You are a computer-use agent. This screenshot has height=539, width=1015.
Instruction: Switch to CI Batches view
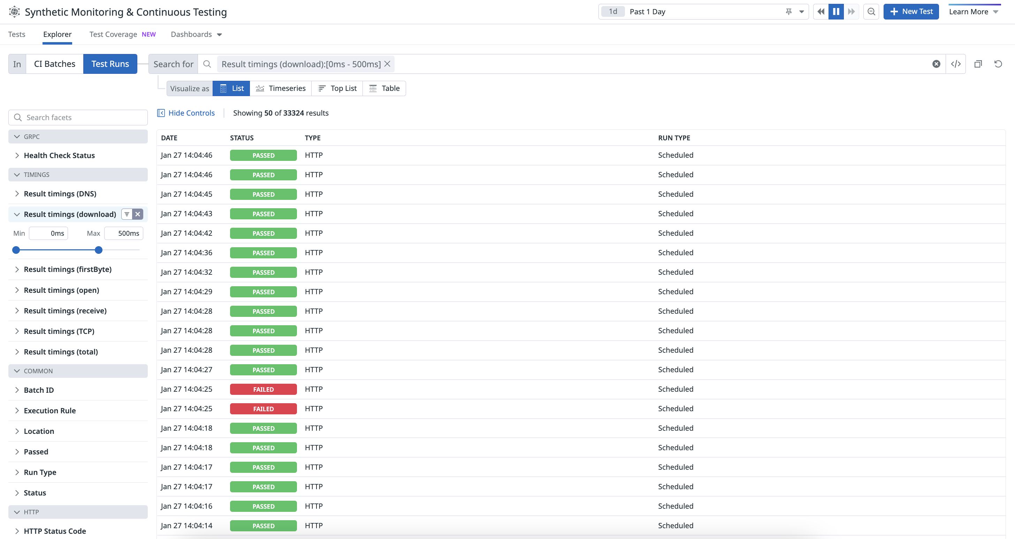(54, 64)
